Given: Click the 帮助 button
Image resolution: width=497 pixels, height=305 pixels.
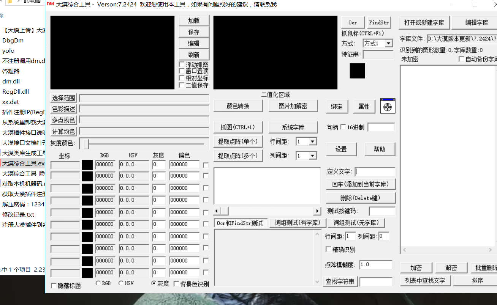Looking at the screenshot, I should click(x=380, y=149).
